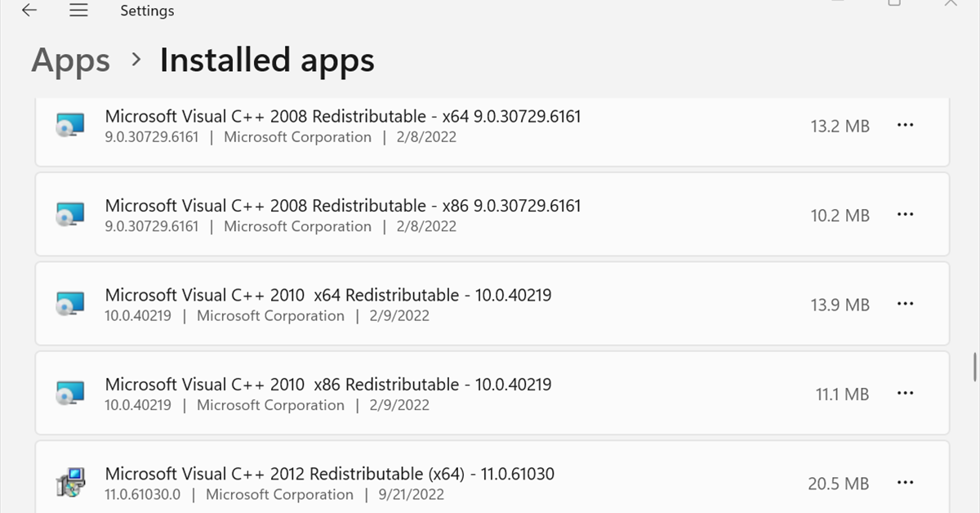Select the Visual C++ 2012 Redistributable (x64) title
Image resolution: width=980 pixels, height=513 pixels.
click(x=329, y=473)
